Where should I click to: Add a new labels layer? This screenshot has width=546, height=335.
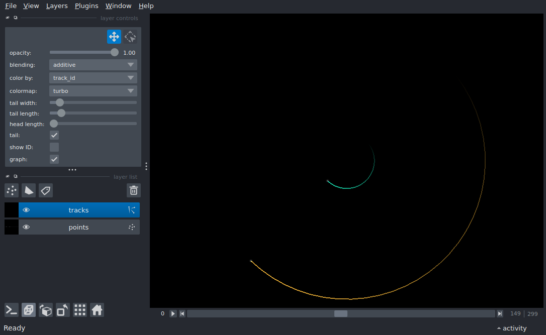click(46, 190)
